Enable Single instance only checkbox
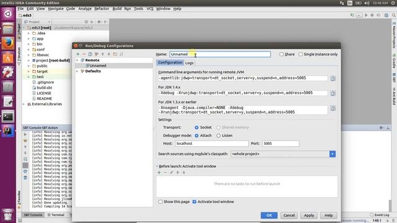 pyautogui.click(x=300, y=55)
